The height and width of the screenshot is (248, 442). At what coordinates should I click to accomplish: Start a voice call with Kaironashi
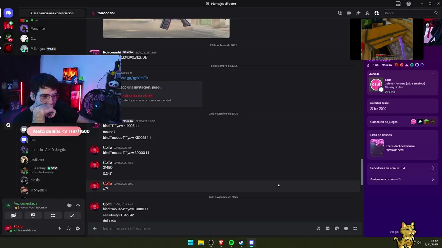click(340, 13)
